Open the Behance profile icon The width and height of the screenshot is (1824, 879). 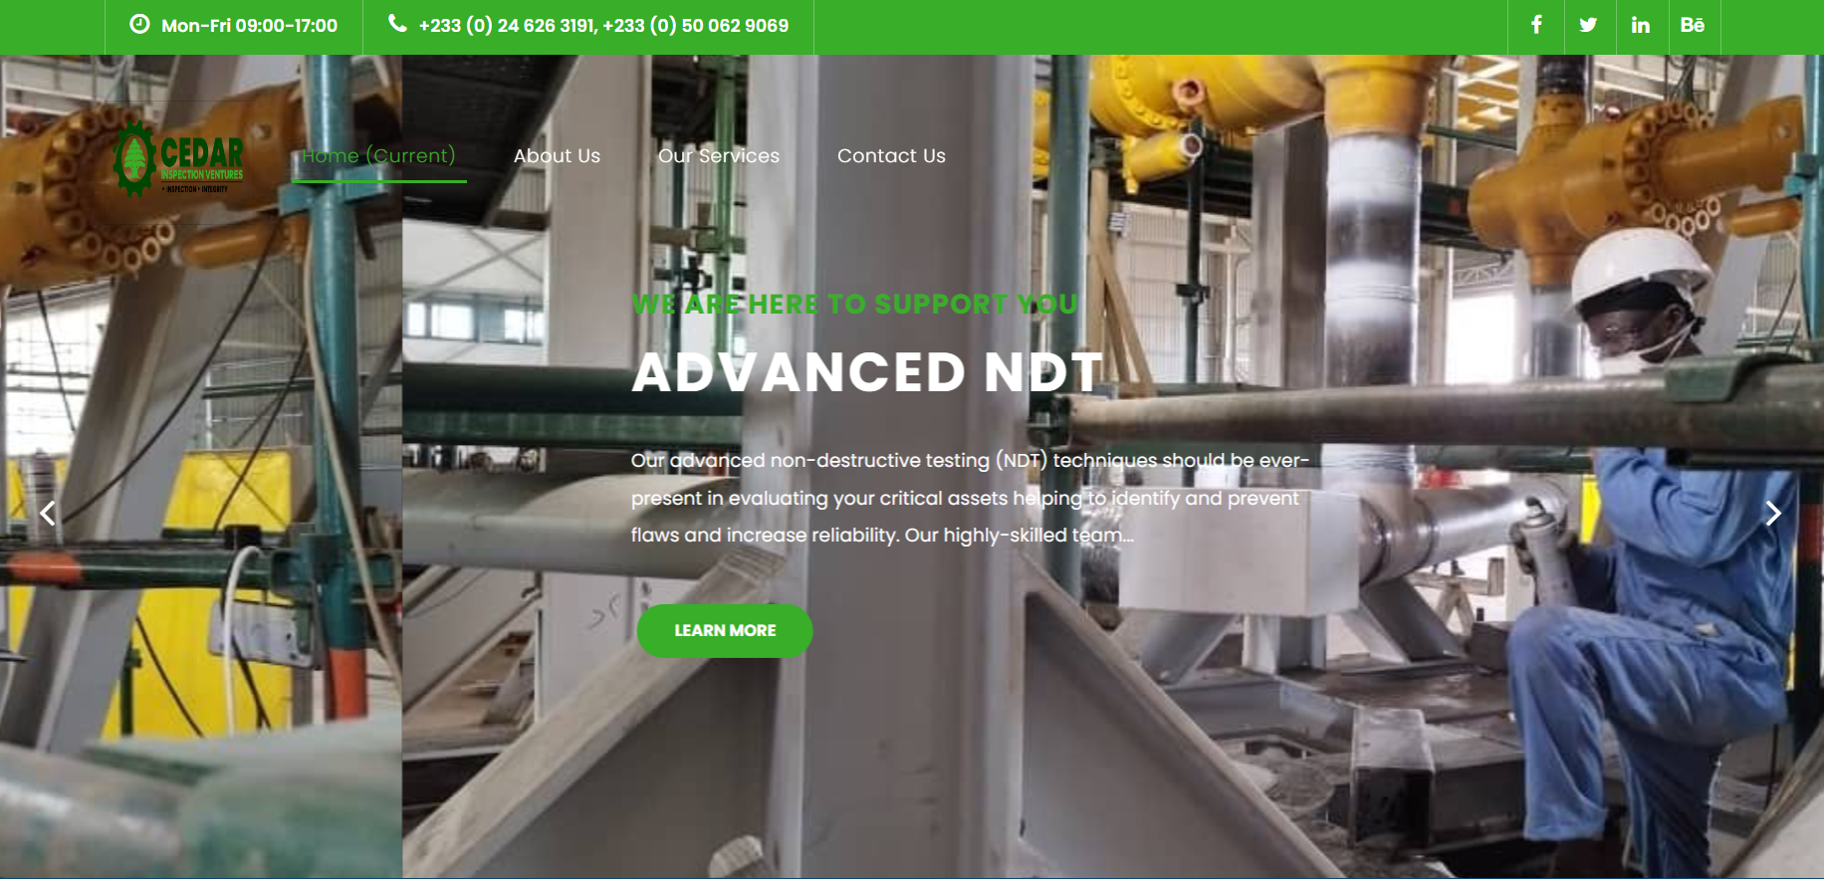[1692, 25]
